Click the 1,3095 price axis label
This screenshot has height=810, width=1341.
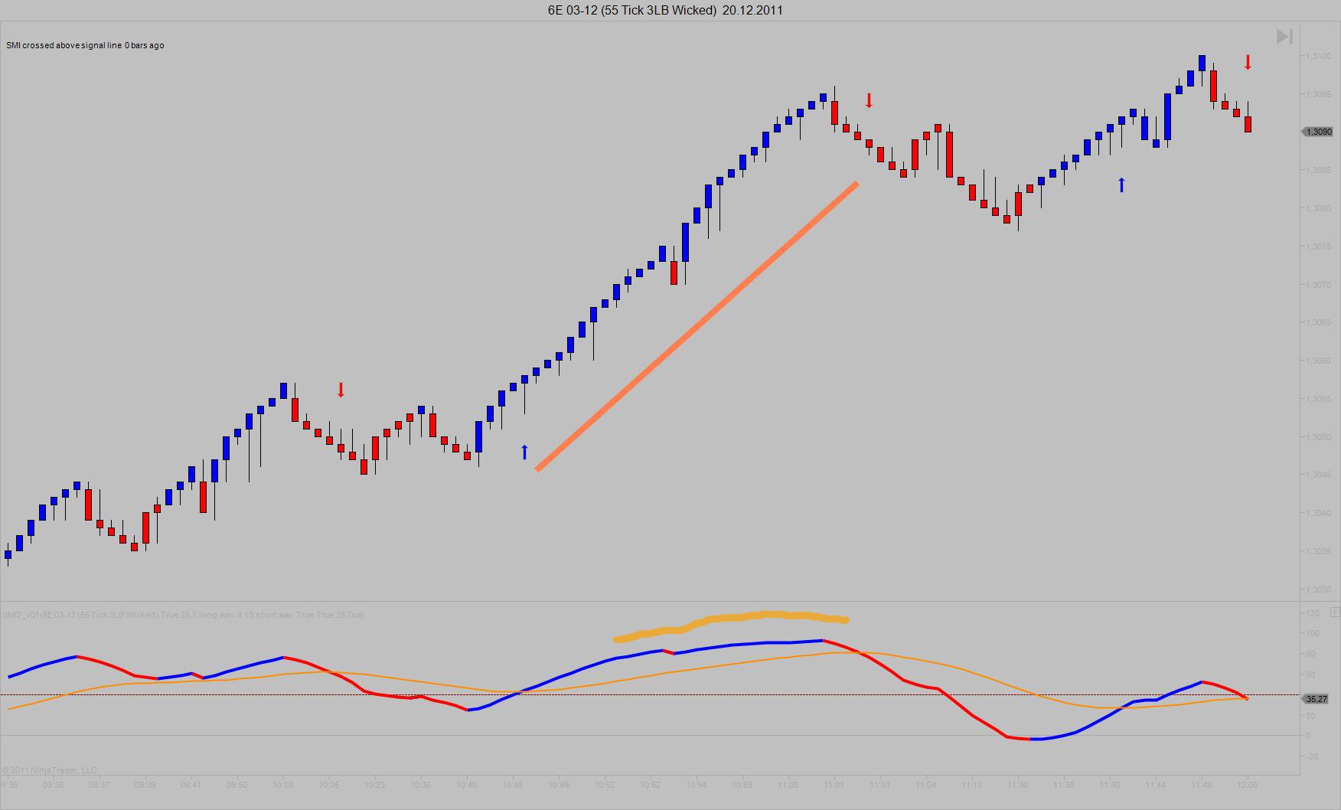[x=1317, y=94]
